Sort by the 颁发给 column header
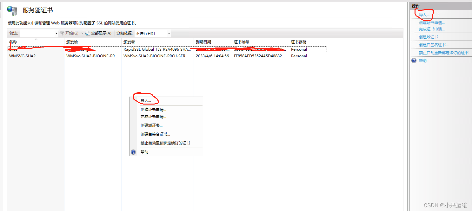 [x=93, y=42]
